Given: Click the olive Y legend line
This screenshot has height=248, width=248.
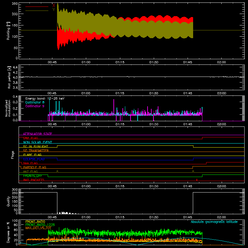Looking at the screenshot, I should pos(37,11).
